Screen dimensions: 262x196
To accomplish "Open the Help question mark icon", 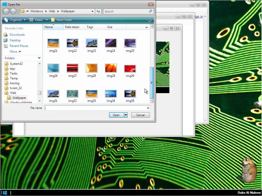I will pos(149,20).
